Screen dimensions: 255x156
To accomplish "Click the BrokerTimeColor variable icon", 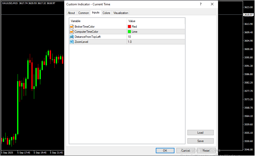I will click(x=72, y=27).
